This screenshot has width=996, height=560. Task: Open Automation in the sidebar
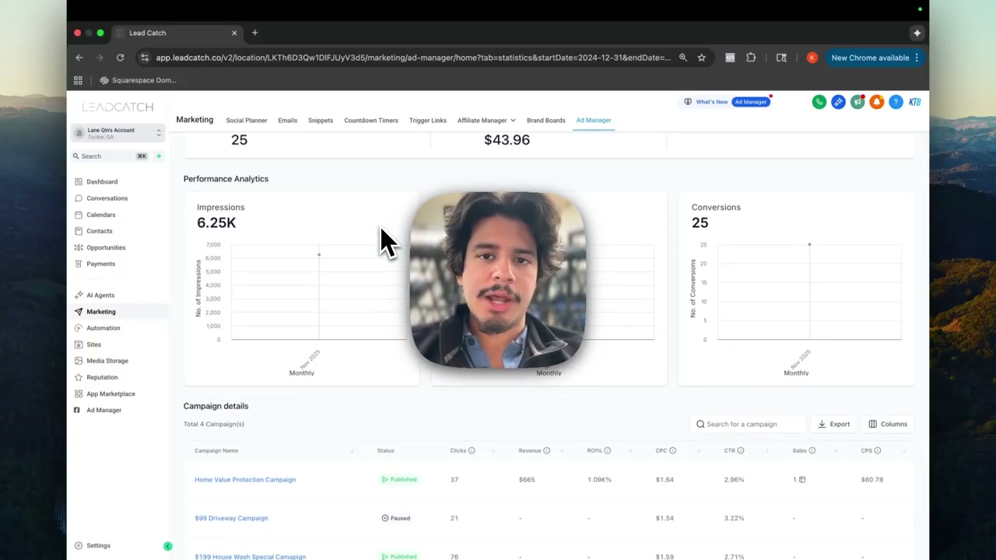103,328
